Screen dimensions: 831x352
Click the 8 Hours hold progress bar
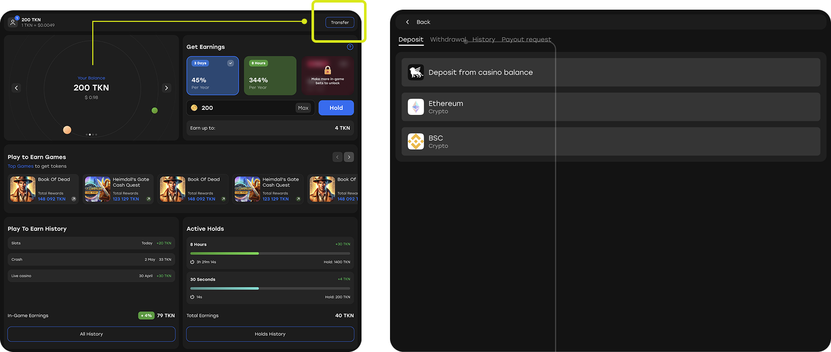pos(270,253)
